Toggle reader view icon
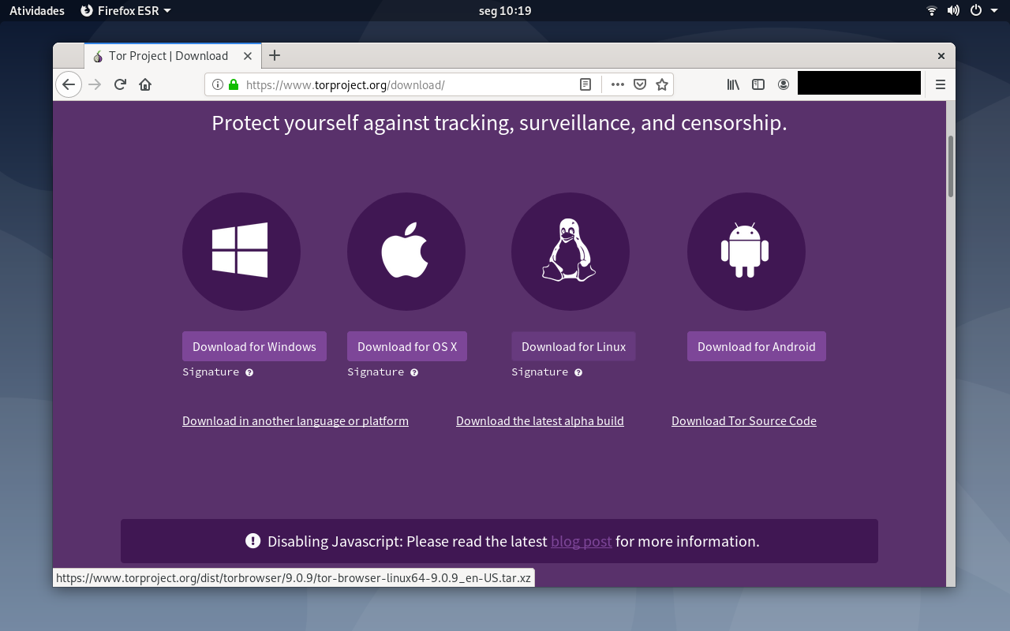 pos(585,84)
